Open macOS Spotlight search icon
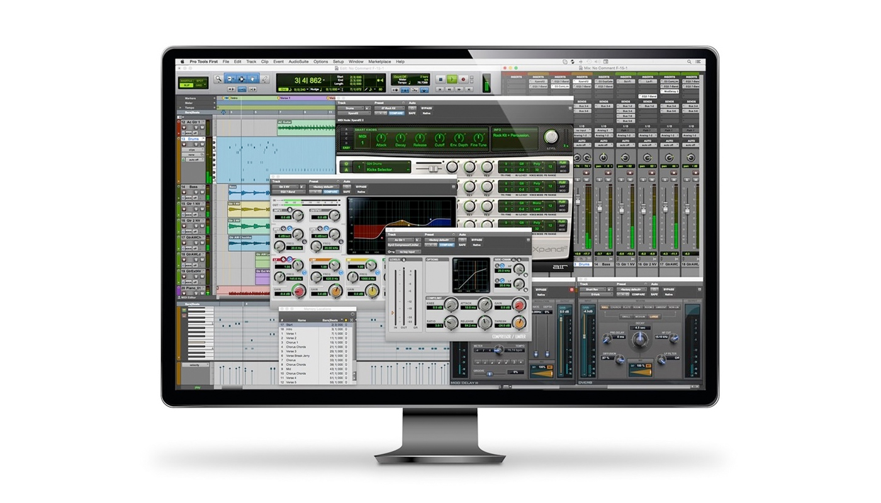The width and height of the screenshot is (881, 503). tap(689, 62)
